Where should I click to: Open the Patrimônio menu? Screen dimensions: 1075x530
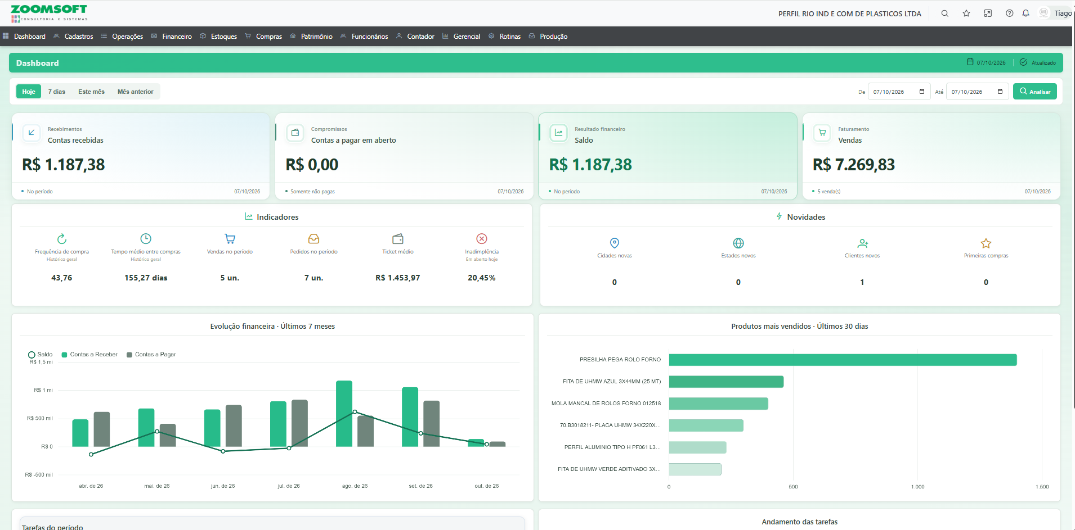tap(311, 37)
